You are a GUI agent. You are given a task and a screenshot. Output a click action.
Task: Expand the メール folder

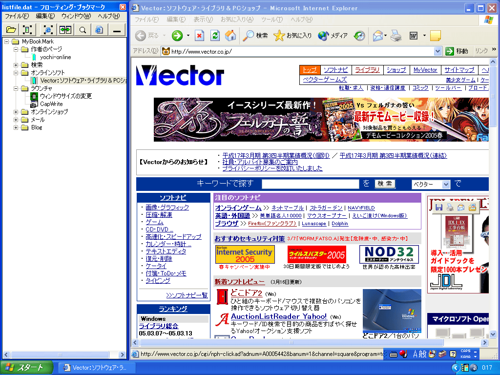[16, 120]
